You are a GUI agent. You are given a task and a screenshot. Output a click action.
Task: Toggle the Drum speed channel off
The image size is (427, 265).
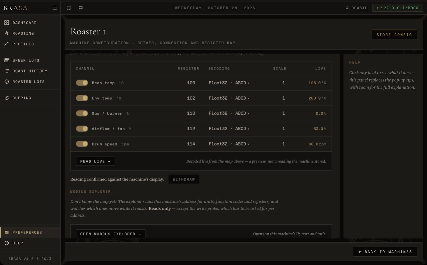click(82, 144)
